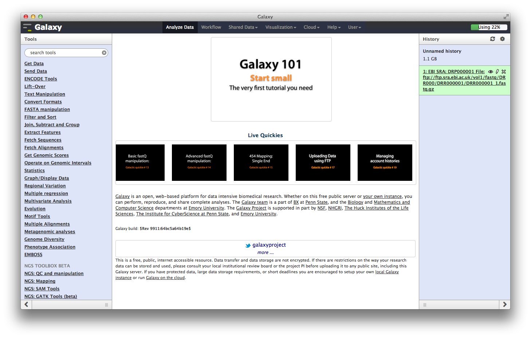This screenshot has height=338, width=531.
Task: Click the History panel resize handle
Action: click(x=425, y=305)
